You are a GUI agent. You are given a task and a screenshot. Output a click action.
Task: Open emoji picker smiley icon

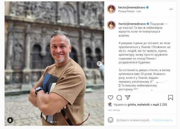[x=110, y=120]
